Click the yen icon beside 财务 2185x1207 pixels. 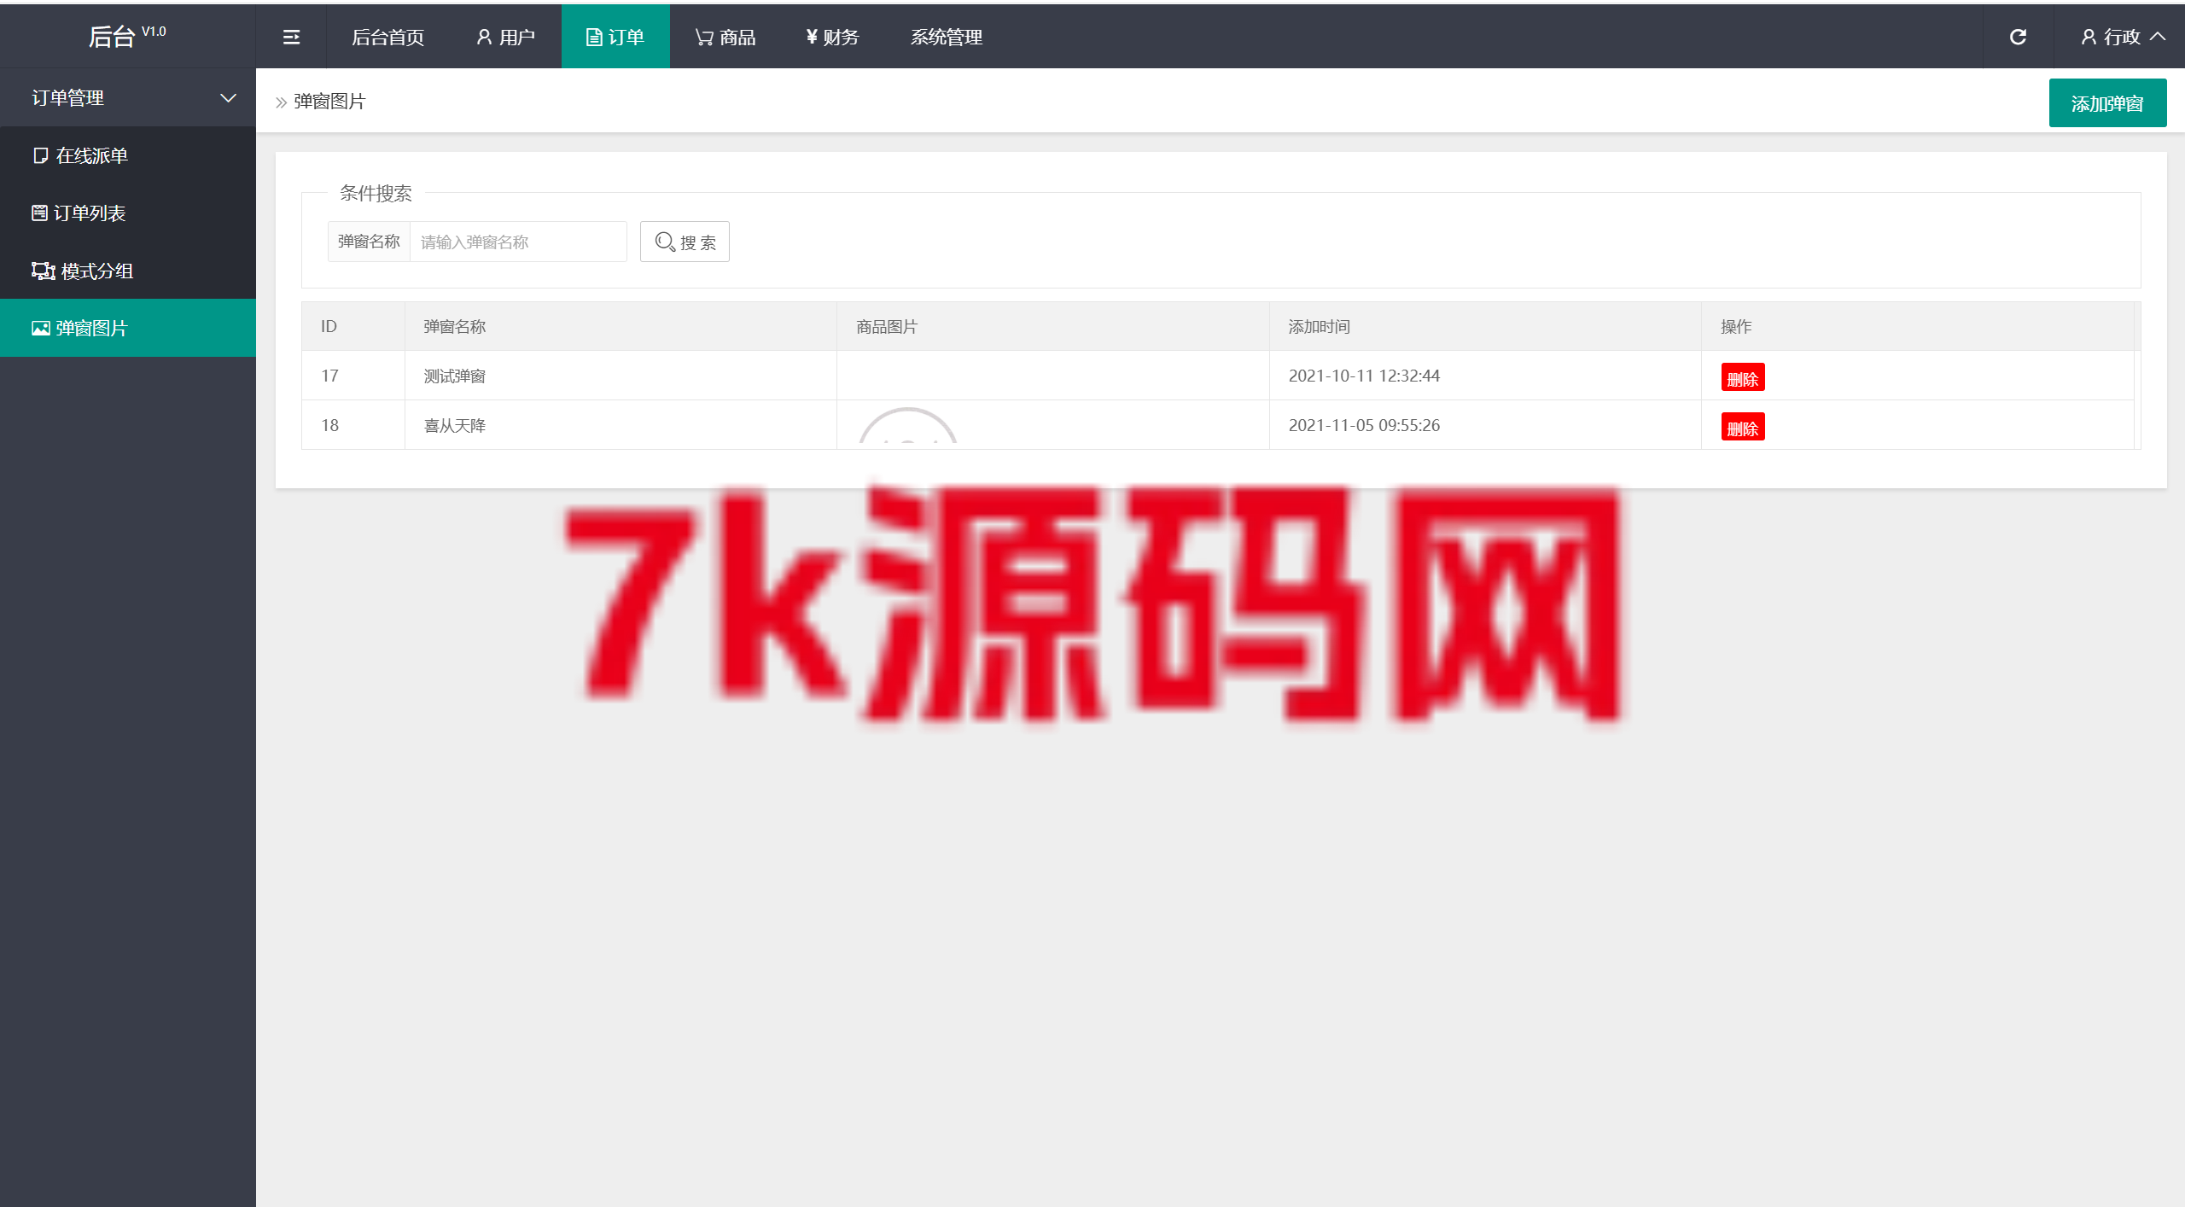(x=812, y=37)
